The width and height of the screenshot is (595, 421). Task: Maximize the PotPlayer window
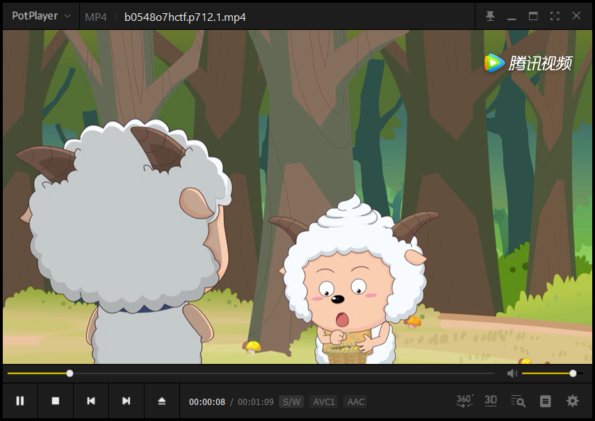[533, 16]
